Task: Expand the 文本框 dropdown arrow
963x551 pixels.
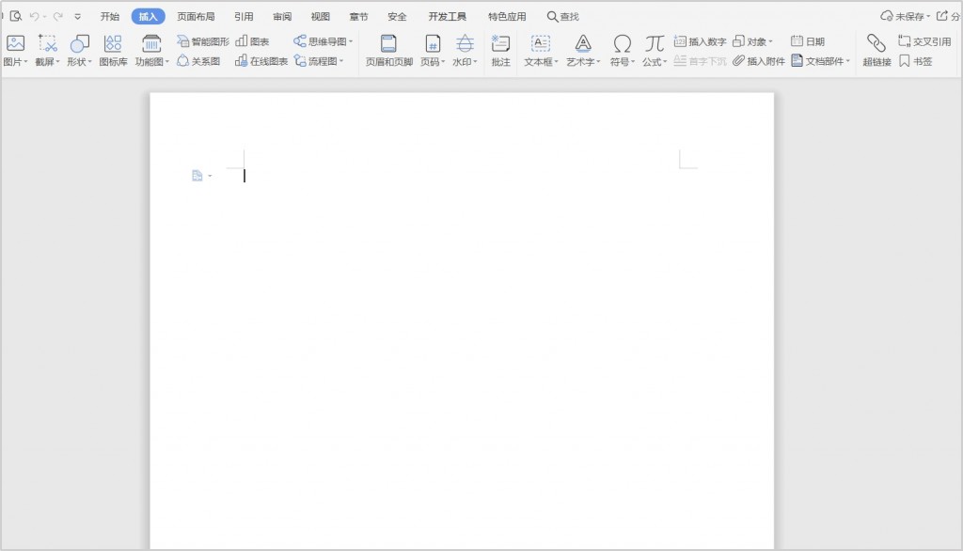Action: (x=557, y=61)
